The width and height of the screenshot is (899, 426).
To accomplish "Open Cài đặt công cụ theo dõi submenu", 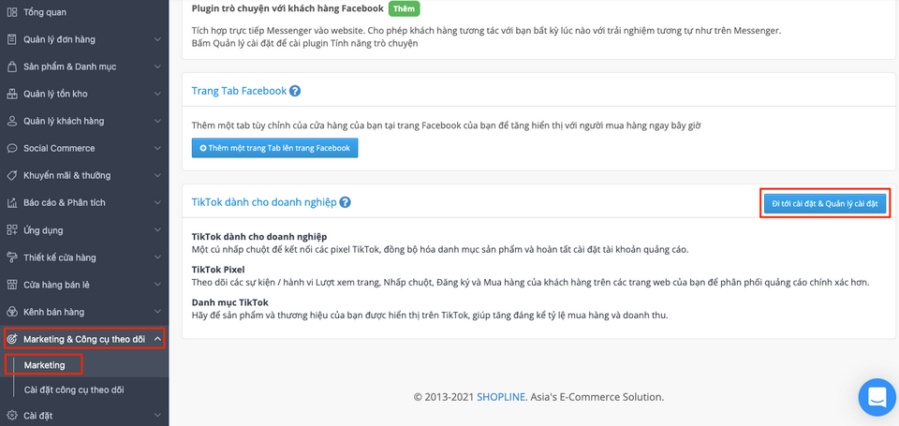I will [74, 389].
